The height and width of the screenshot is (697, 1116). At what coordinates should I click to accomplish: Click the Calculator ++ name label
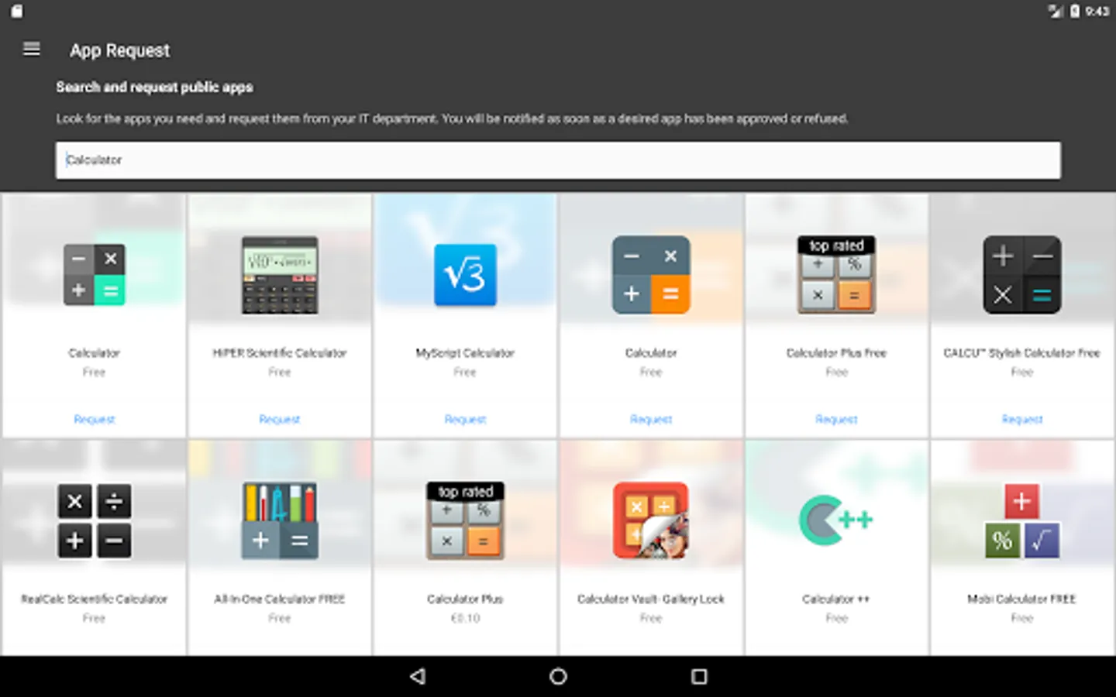pyautogui.click(x=836, y=599)
